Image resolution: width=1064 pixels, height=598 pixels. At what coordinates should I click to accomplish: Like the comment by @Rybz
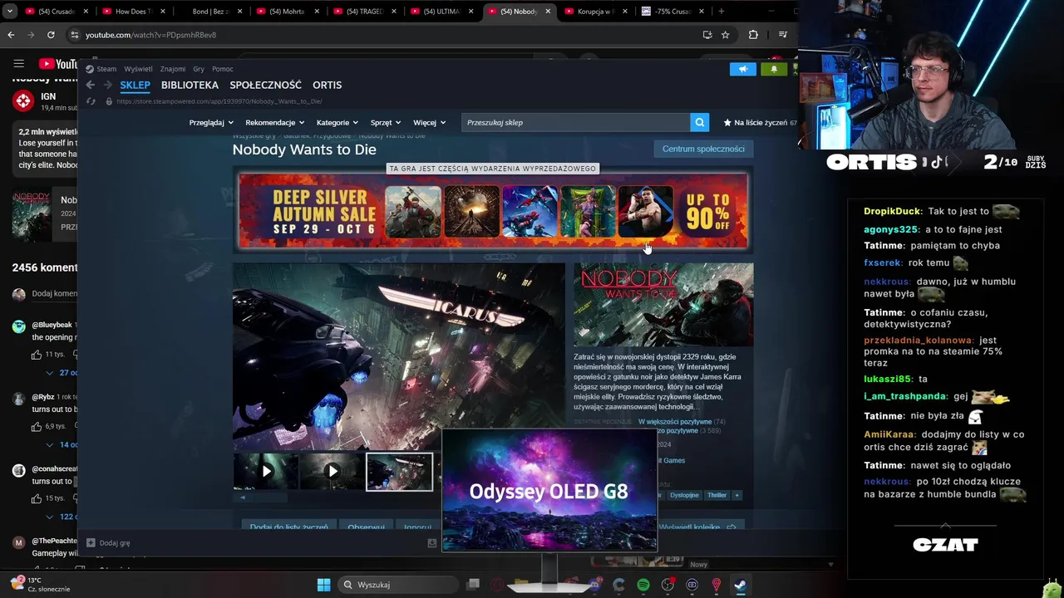point(37,426)
